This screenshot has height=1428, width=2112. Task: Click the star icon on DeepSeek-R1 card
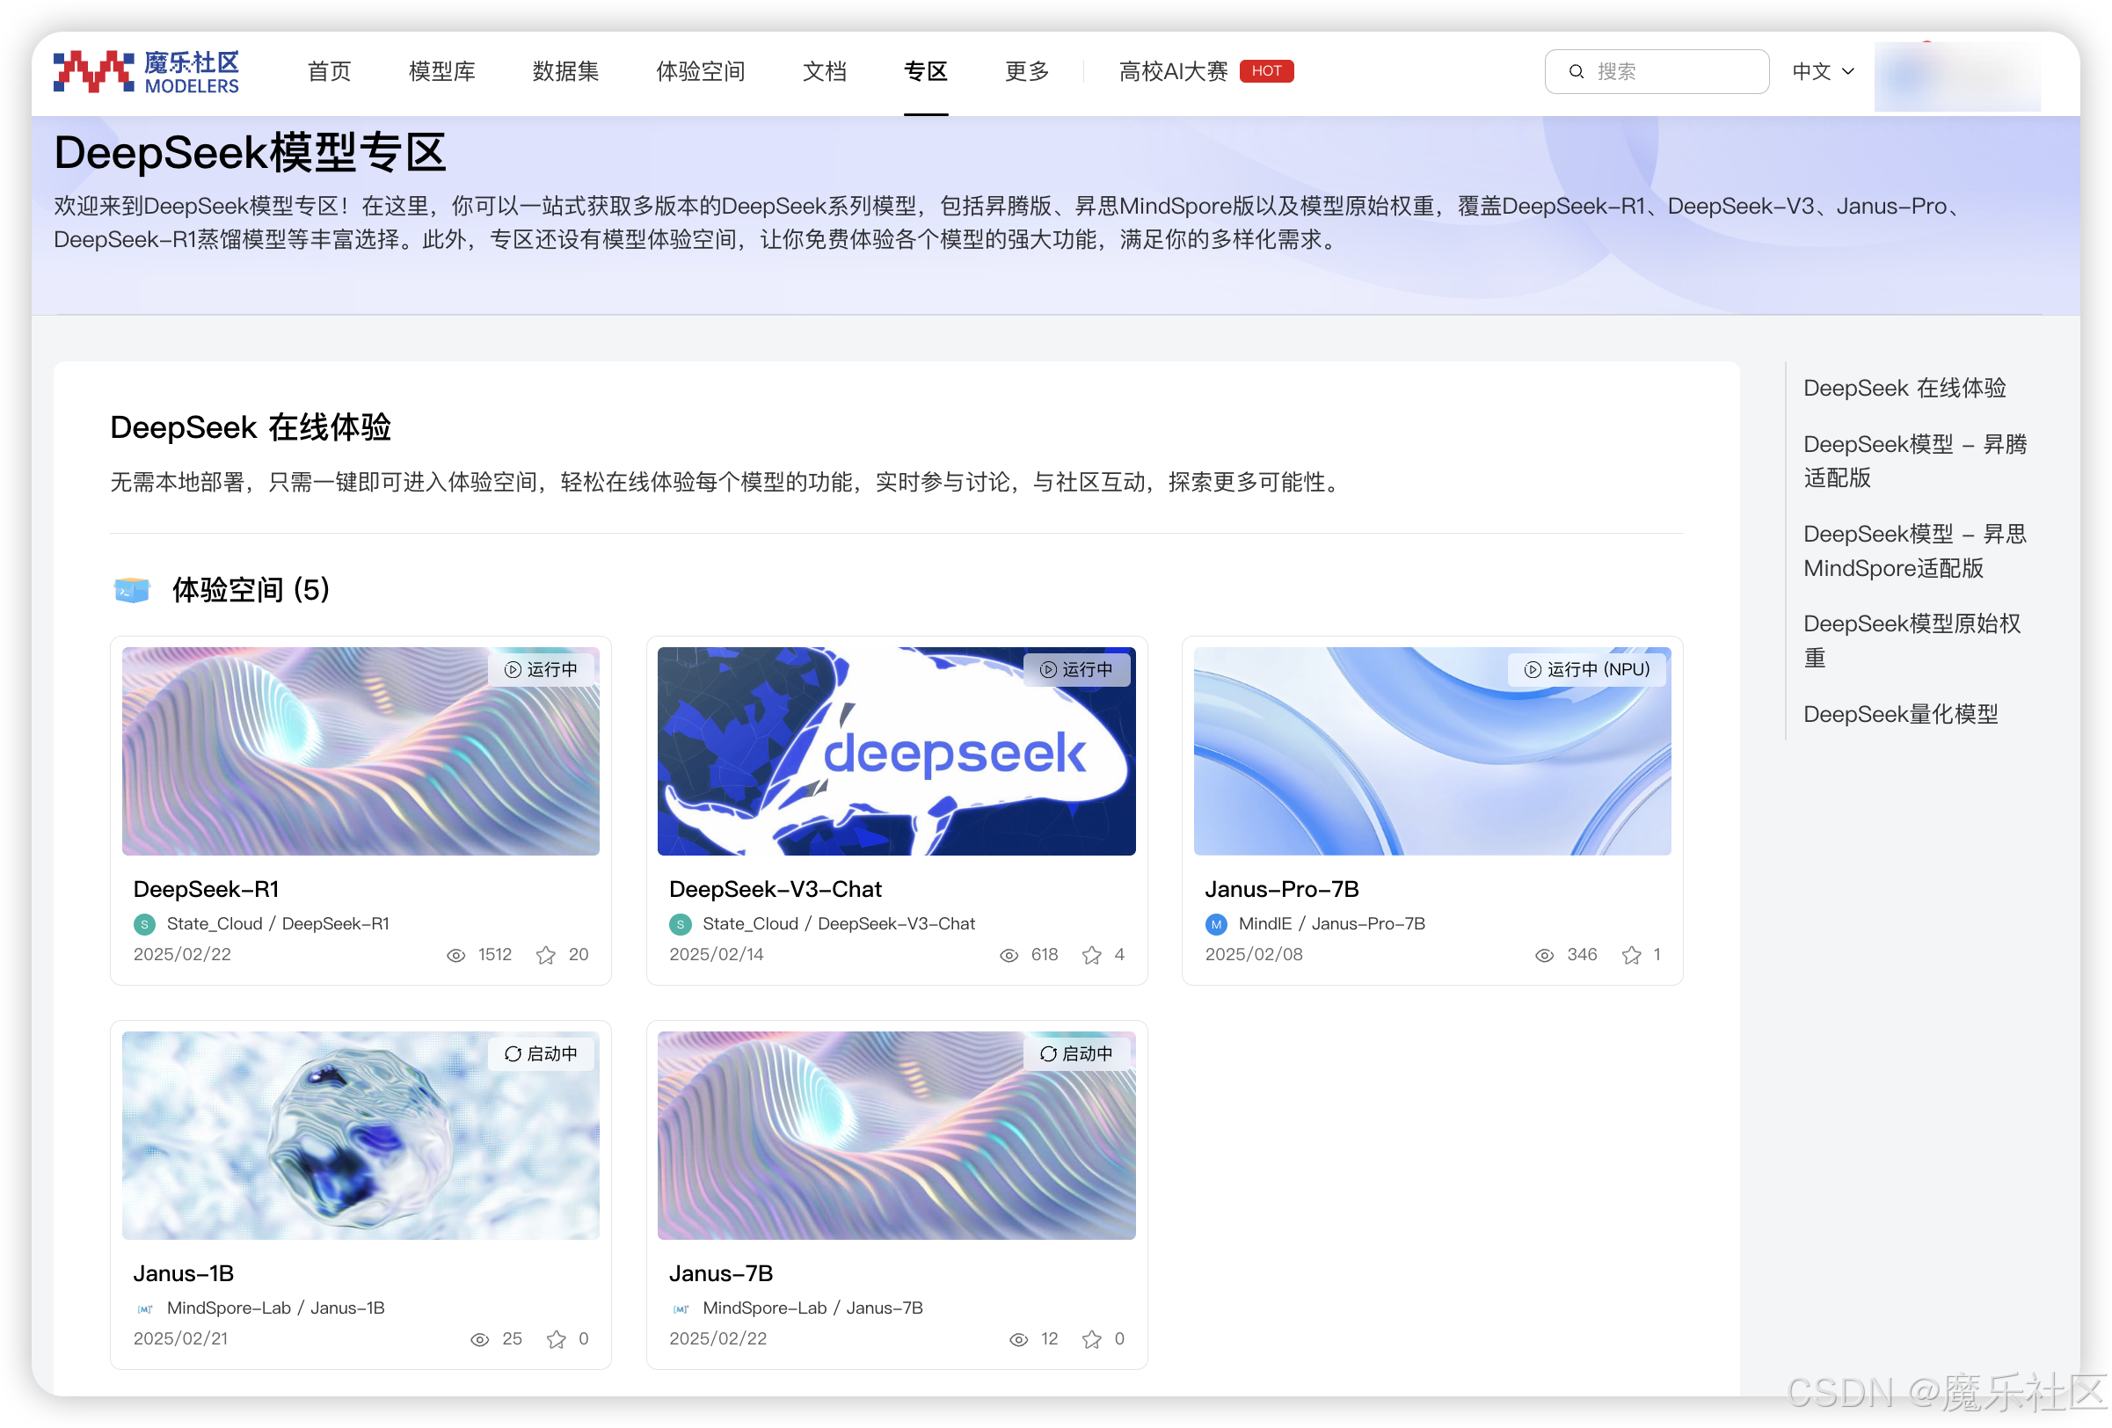pyautogui.click(x=545, y=954)
